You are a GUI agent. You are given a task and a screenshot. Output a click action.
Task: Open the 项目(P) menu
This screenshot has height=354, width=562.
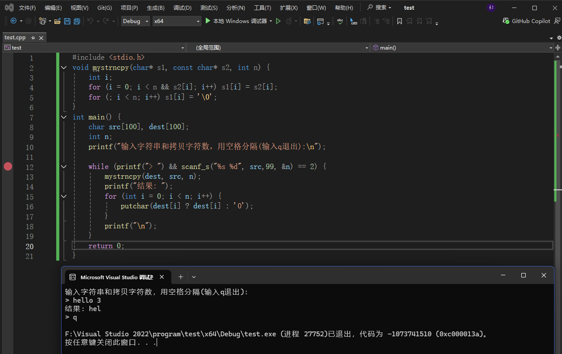[129, 8]
